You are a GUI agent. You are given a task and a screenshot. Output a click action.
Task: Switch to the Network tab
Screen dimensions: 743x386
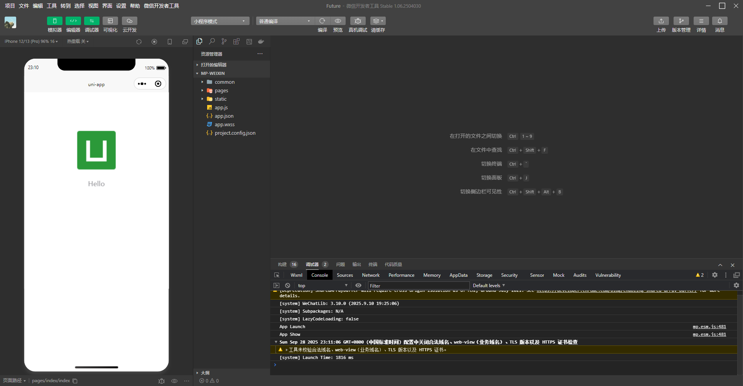tap(371, 275)
